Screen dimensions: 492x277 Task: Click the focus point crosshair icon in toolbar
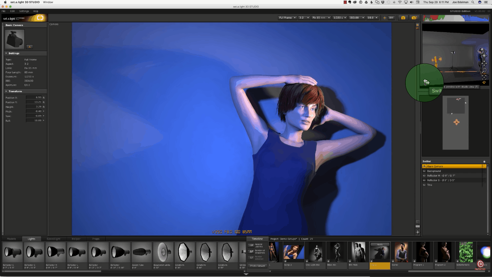point(384,17)
